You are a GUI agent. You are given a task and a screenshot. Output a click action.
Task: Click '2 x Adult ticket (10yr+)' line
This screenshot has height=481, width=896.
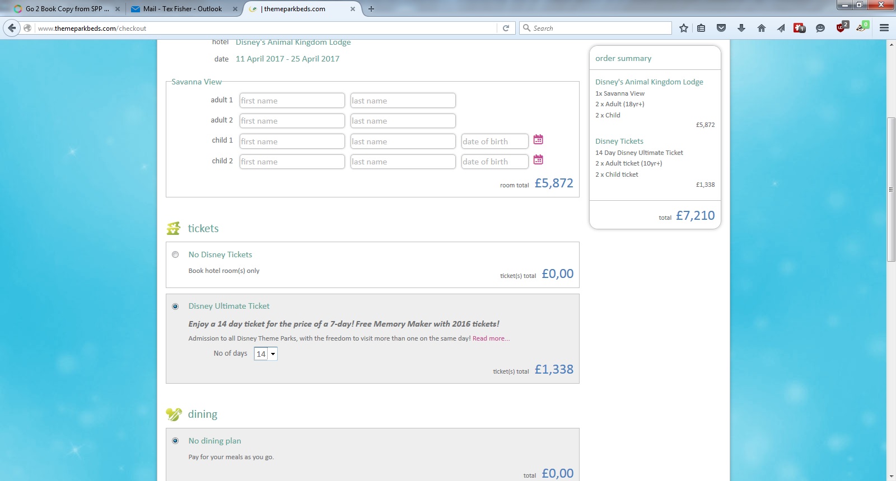(628, 163)
